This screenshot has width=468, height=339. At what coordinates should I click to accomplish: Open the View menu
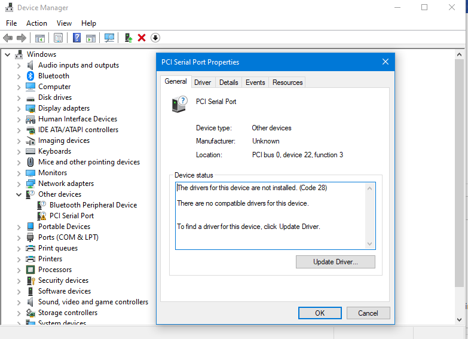(64, 23)
